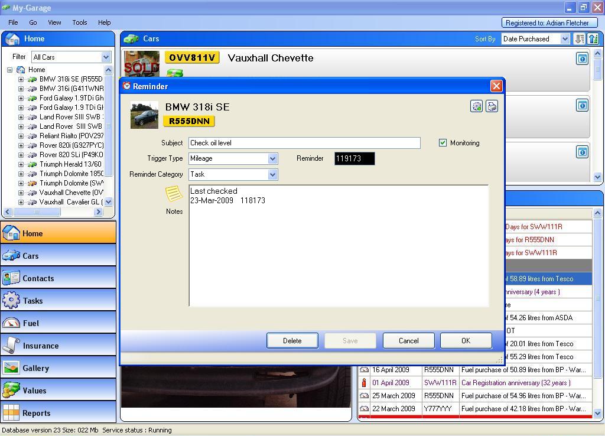Uncheck the Monitoring checkbox

(x=443, y=143)
